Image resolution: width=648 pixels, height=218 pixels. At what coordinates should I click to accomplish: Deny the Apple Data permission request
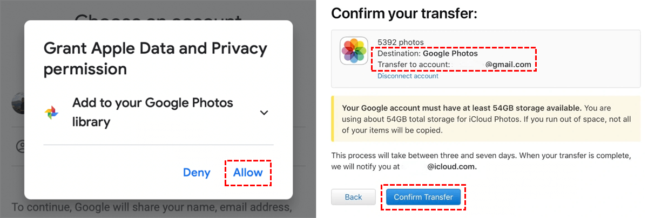click(197, 173)
